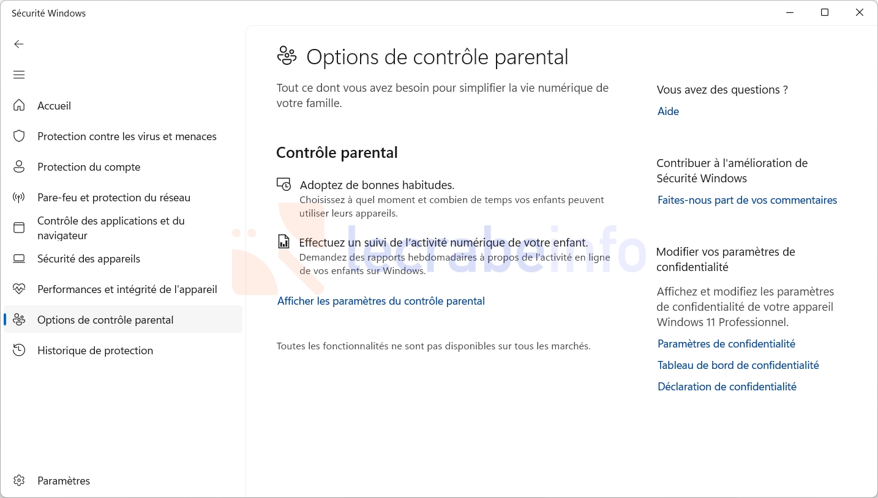The width and height of the screenshot is (878, 498).
Task: Click the Protection du compte person icon
Action: (x=19, y=166)
